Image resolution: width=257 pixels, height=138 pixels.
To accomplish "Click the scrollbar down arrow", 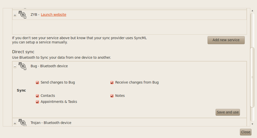I will [x=252, y=124].
